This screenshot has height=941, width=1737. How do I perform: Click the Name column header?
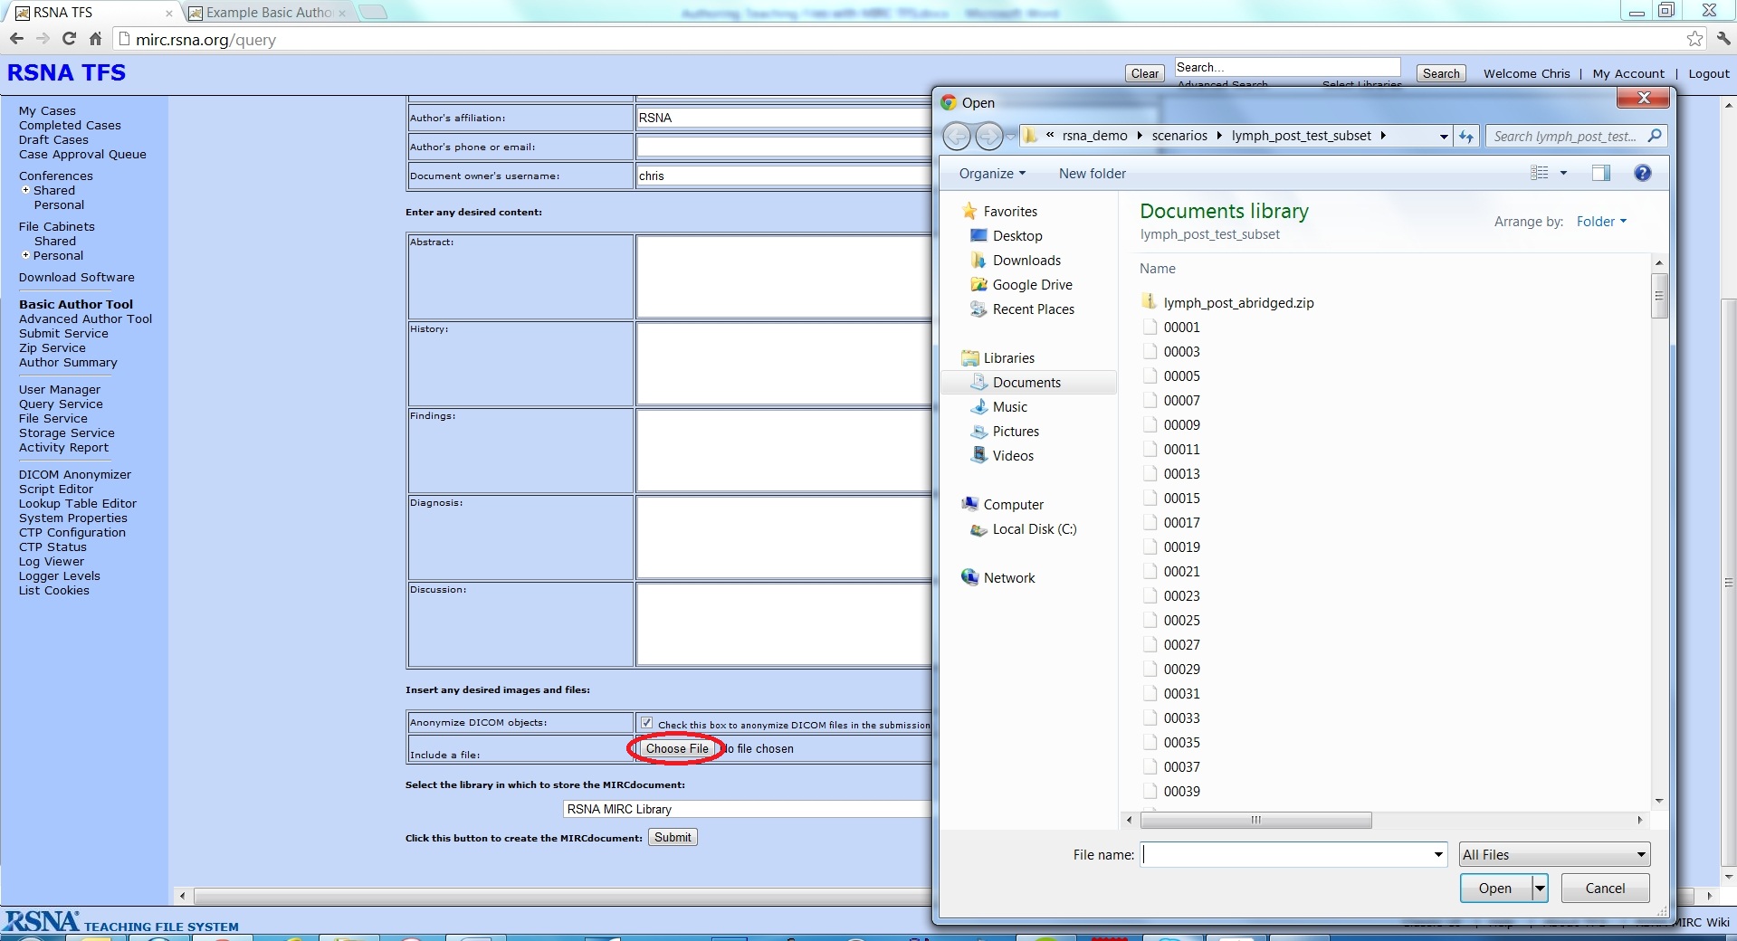(1157, 269)
